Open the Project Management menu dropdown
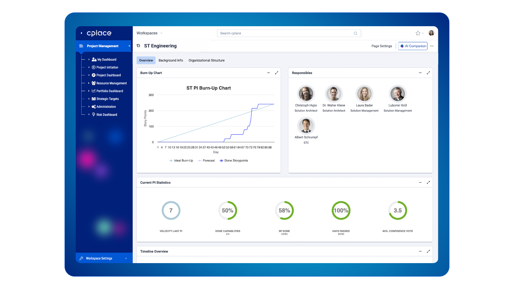The height and width of the screenshot is (289, 514). click(x=129, y=46)
